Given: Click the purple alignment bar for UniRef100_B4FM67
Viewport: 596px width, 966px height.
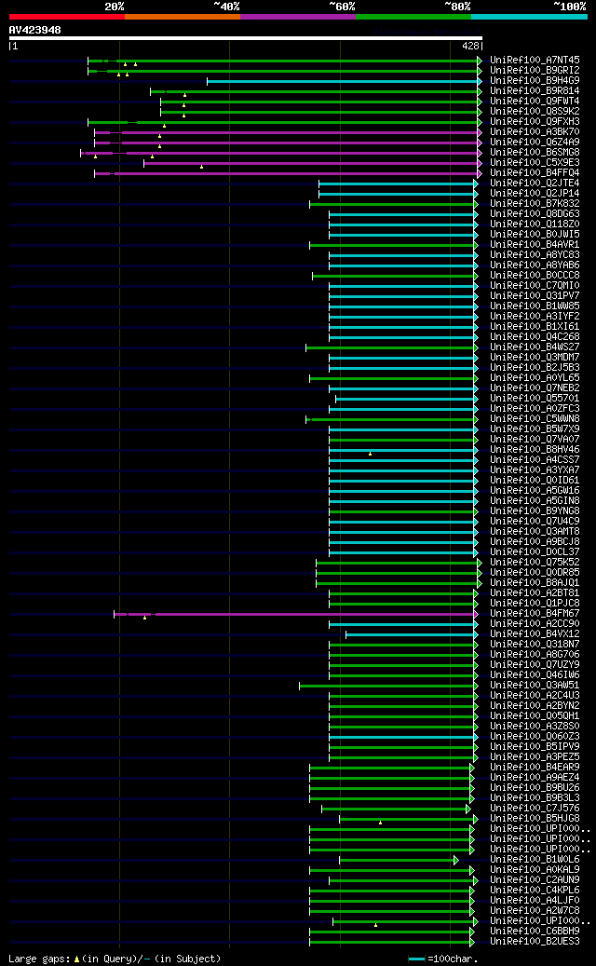Looking at the screenshot, I should pos(296,614).
